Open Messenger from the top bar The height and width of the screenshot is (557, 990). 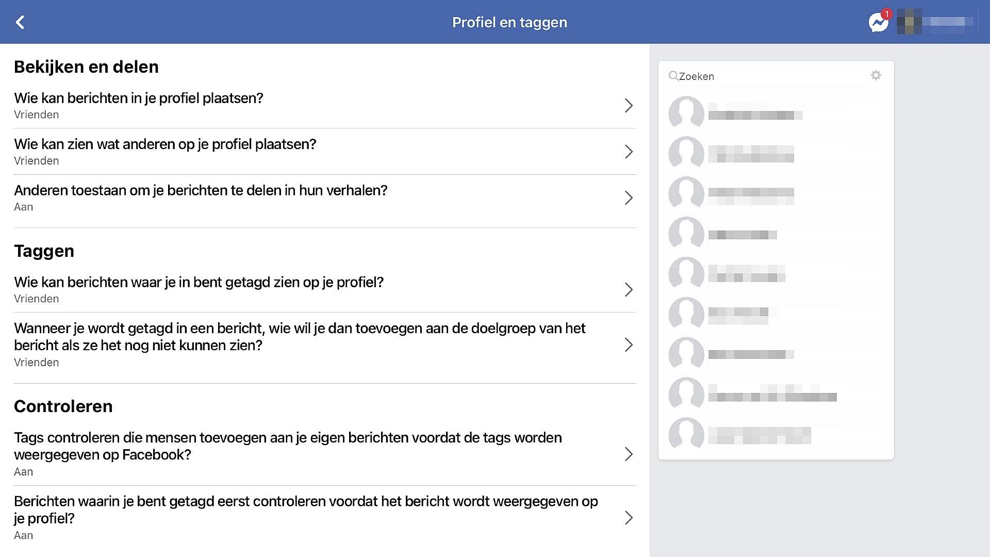(878, 22)
